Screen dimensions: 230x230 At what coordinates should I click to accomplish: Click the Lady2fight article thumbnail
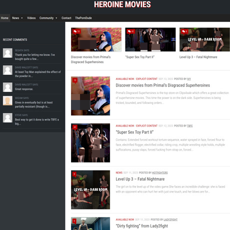pyautogui.click(x=90, y=223)
